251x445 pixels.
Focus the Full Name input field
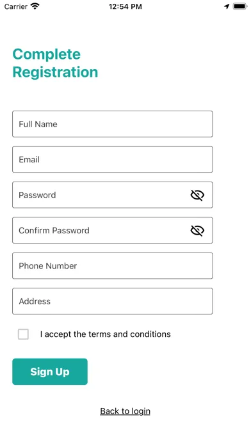(112, 124)
